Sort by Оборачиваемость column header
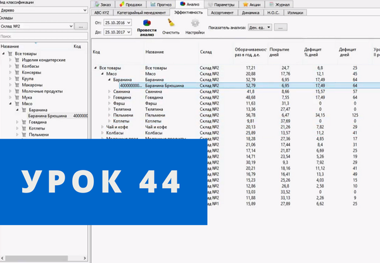This screenshot has height=263, width=380. pos(251,52)
